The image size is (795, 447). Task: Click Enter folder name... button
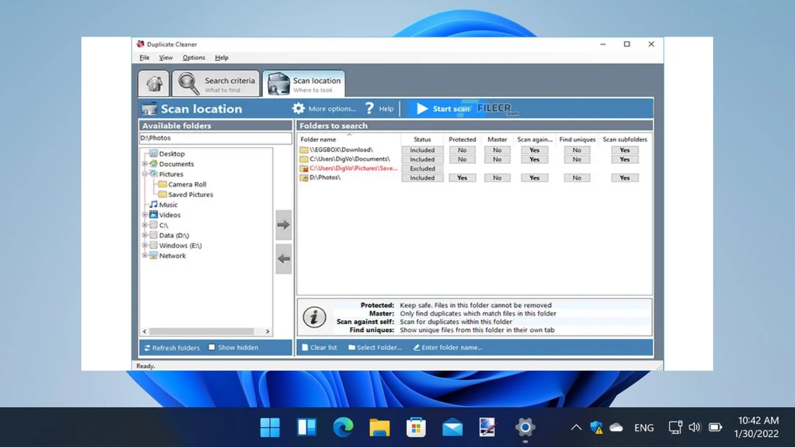click(x=448, y=348)
